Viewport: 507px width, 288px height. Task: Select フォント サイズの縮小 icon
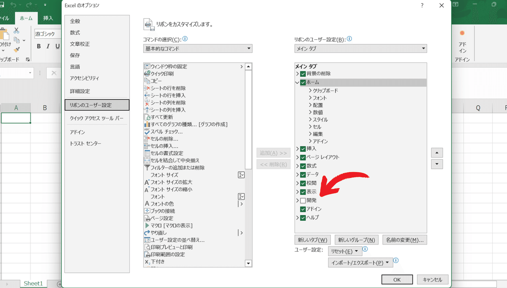point(147,189)
